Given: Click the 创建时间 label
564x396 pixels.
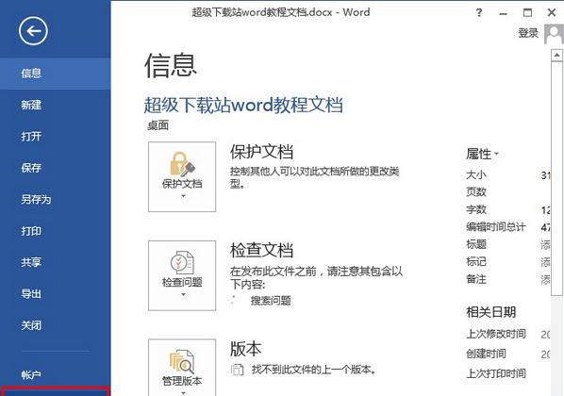Looking at the screenshot, I should (x=486, y=354).
